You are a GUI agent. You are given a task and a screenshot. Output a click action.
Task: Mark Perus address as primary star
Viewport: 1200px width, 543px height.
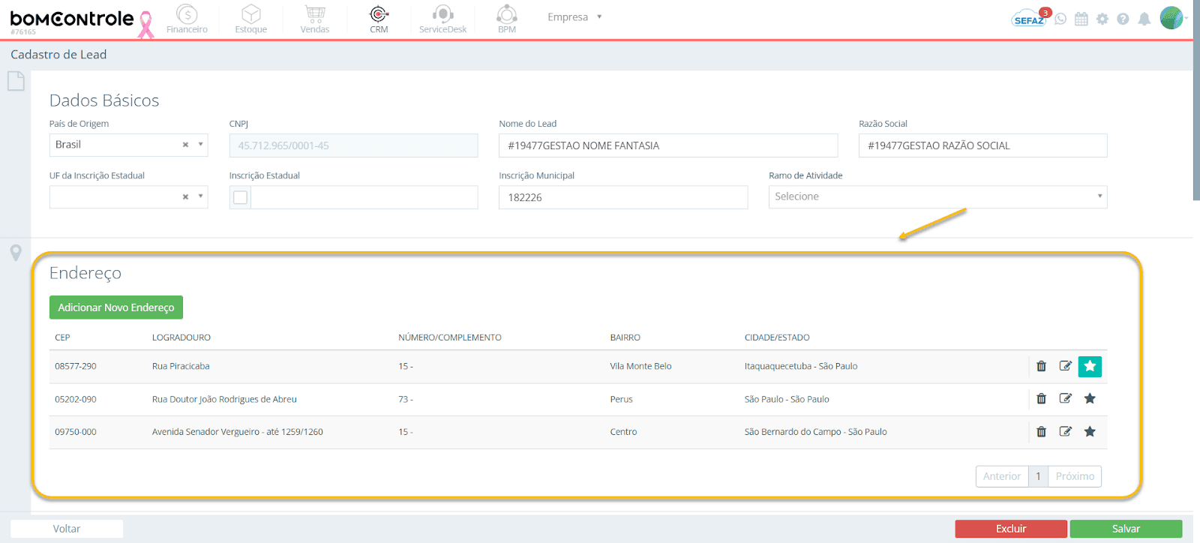1090,398
